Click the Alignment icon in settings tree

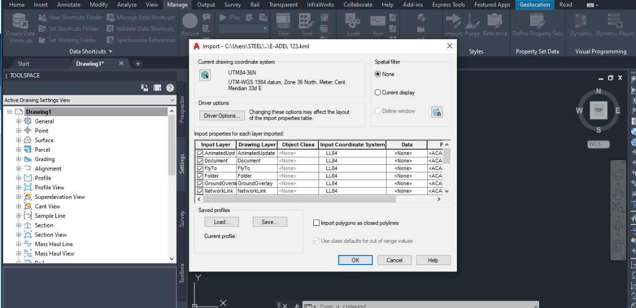tap(28, 169)
